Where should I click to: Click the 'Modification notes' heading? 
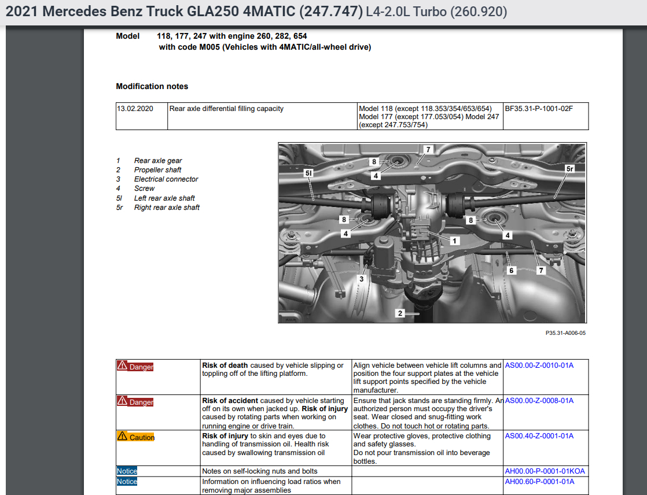(152, 86)
